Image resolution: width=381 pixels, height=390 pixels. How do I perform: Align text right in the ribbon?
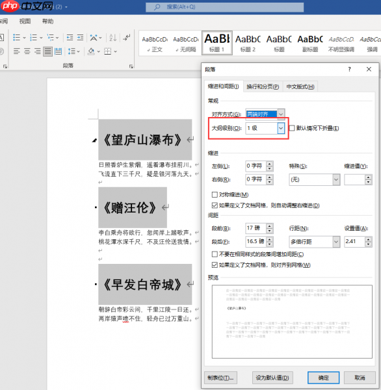[x=37, y=51]
